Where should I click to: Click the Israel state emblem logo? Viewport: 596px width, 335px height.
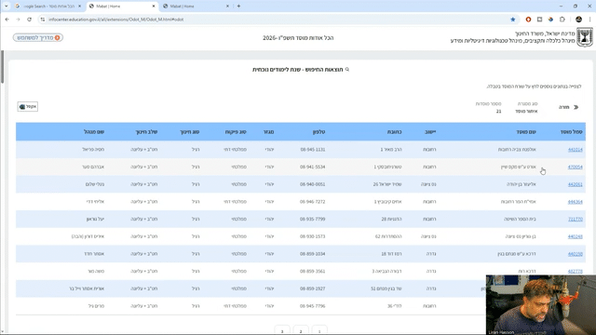click(584, 37)
